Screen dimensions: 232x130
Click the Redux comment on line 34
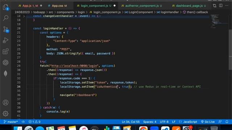pyautogui.click(x=167, y=87)
